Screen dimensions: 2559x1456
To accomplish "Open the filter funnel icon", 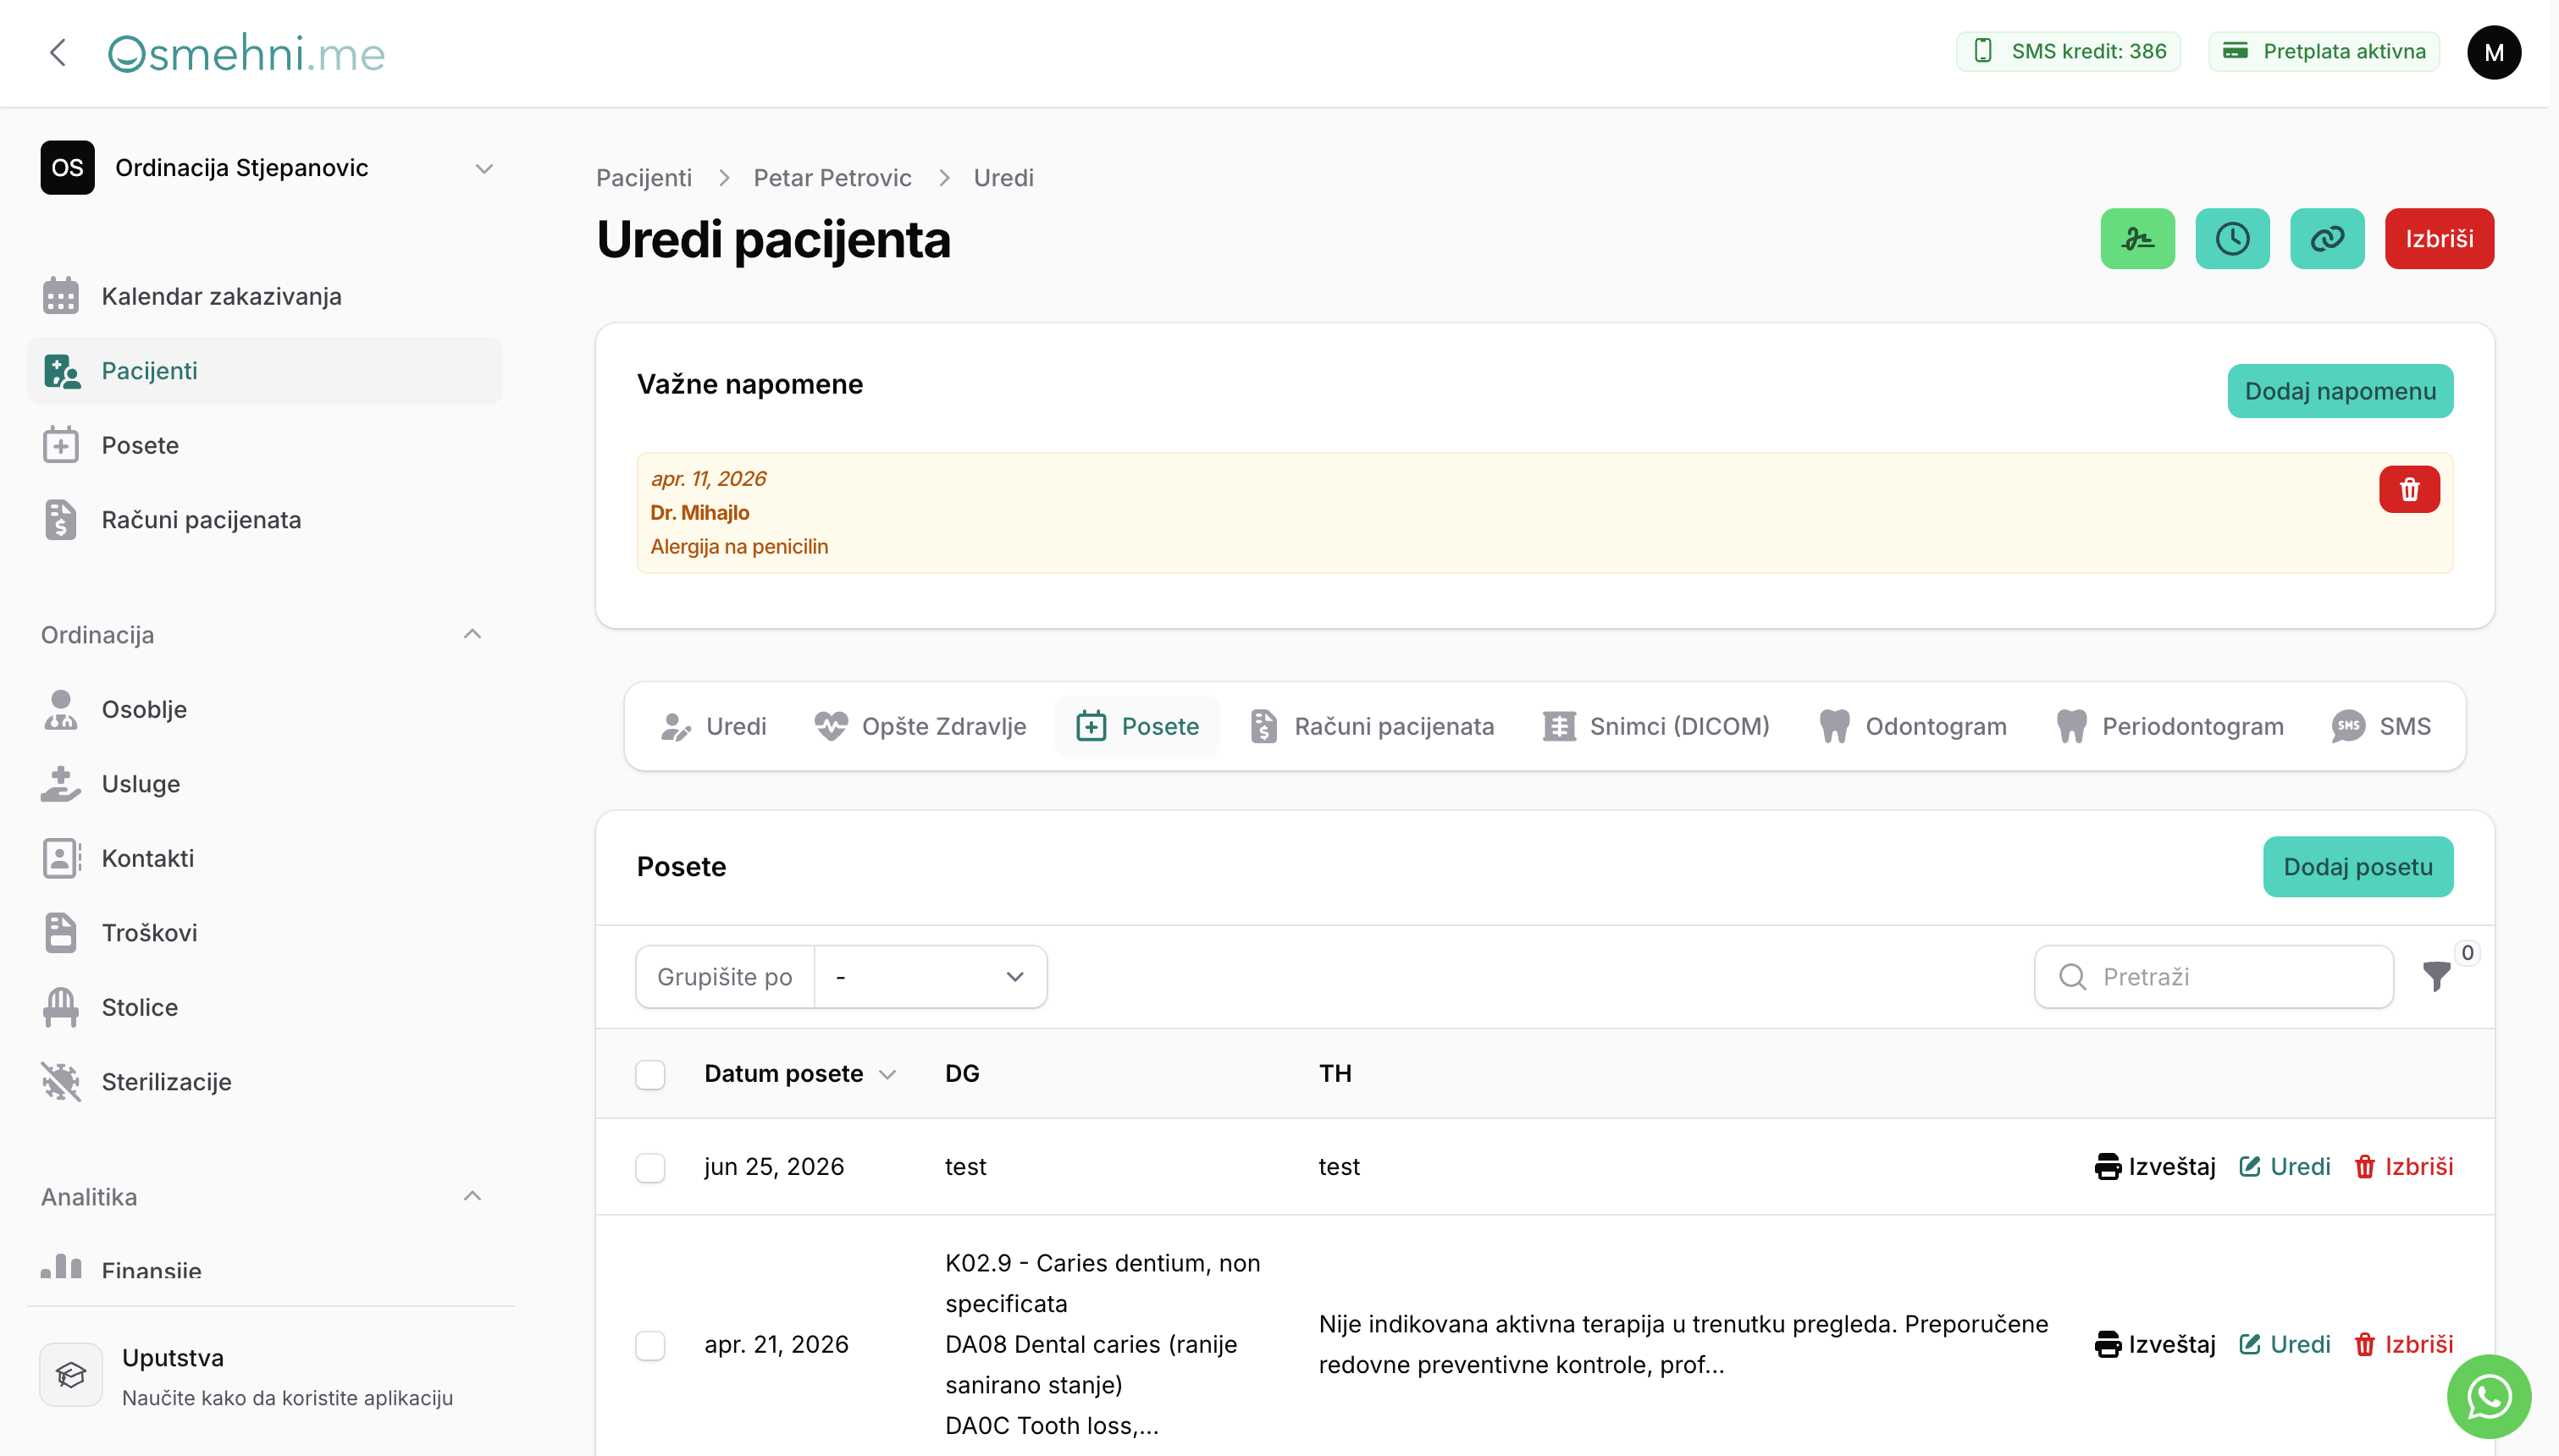I will (2436, 976).
